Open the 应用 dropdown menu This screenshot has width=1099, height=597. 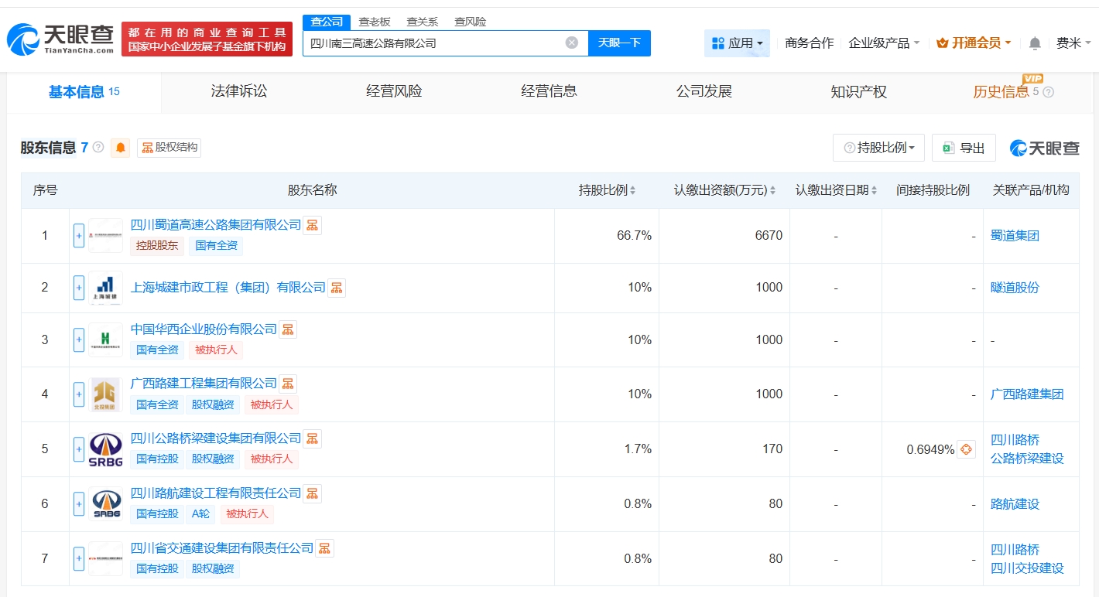(x=737, y=43)
